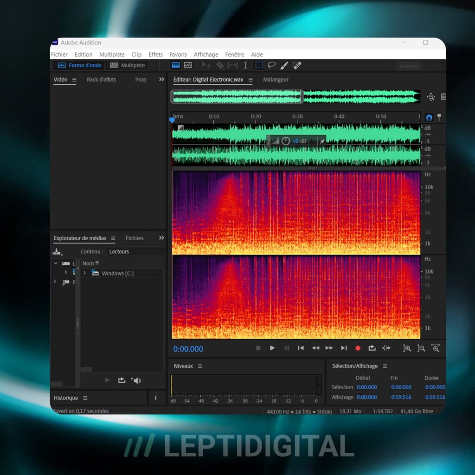
Task: Click the HUD volume knob +0 dB
Action: [286, 141]
